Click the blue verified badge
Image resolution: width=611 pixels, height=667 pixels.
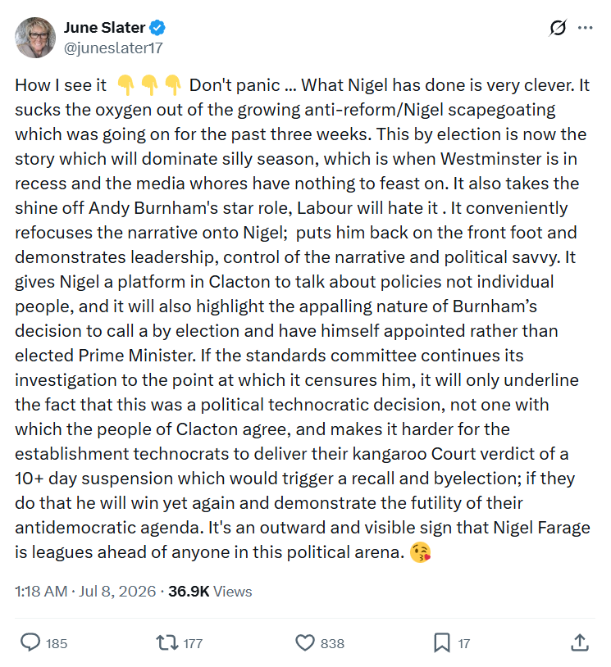pyautogui.click(x=157, y=28)
